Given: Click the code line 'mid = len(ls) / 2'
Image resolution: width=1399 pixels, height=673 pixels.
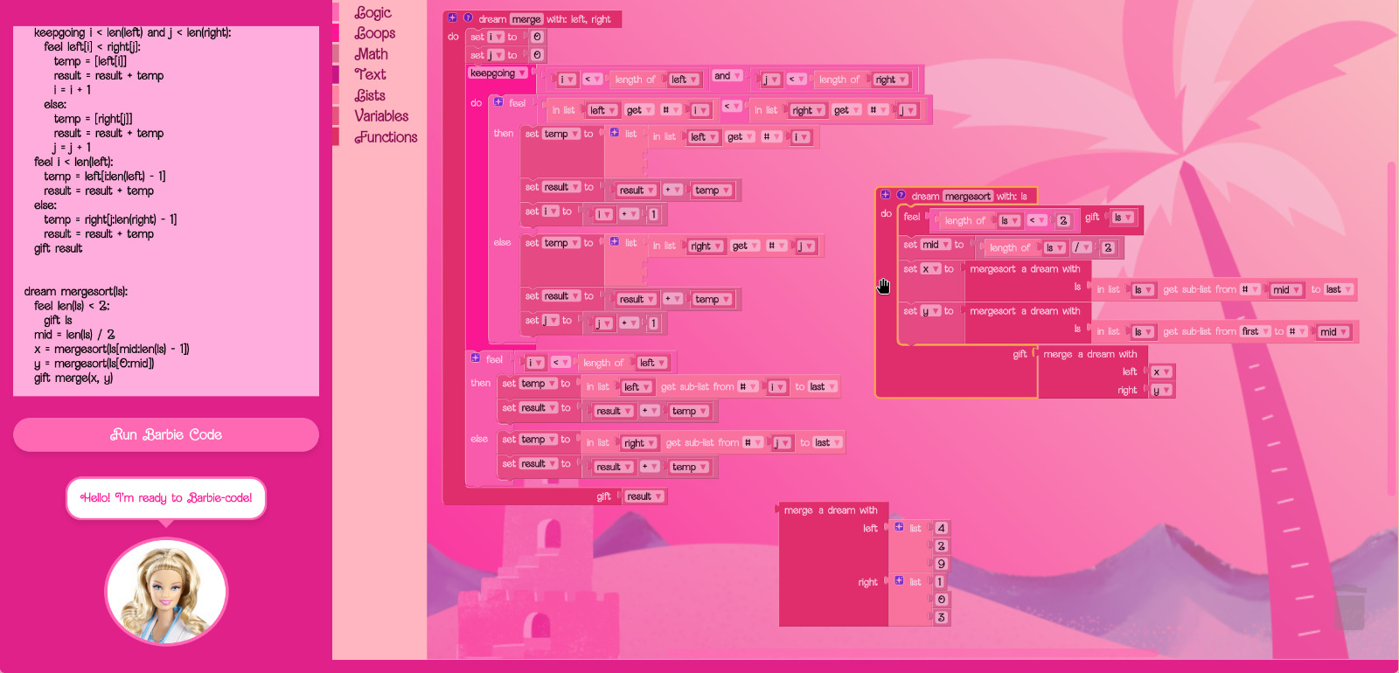Looking at the screenshot, I should 74,335.
